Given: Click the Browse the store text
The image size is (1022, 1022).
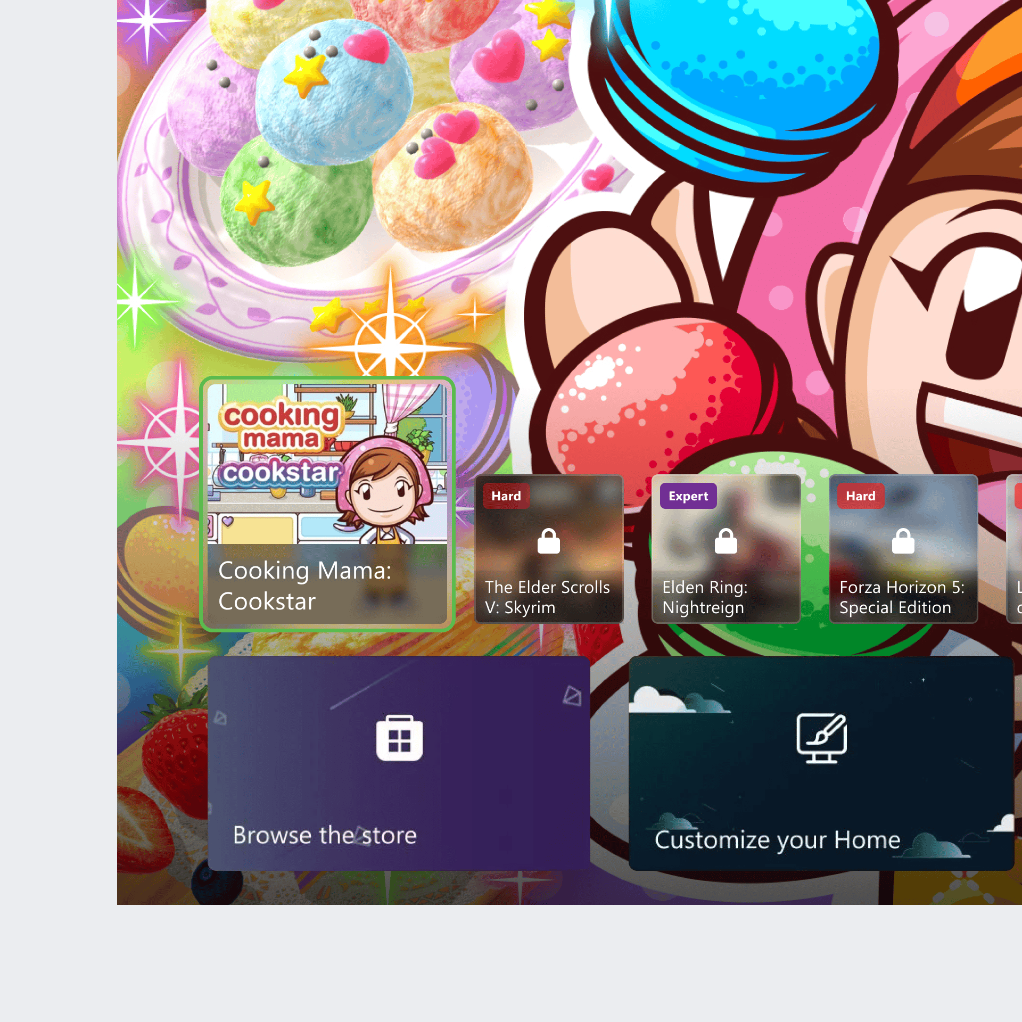Looking at the screenshot, I should (325, 835).
